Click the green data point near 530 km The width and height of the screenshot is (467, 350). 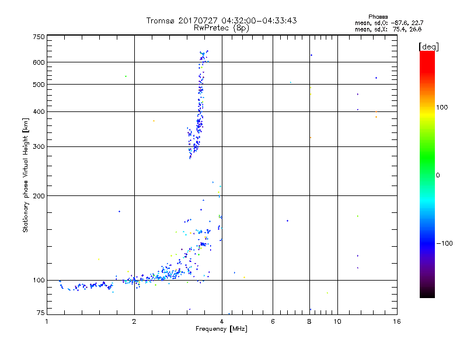(126, 76)
